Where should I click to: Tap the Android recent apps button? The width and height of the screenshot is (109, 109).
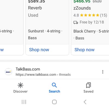[x=24, y=102]
